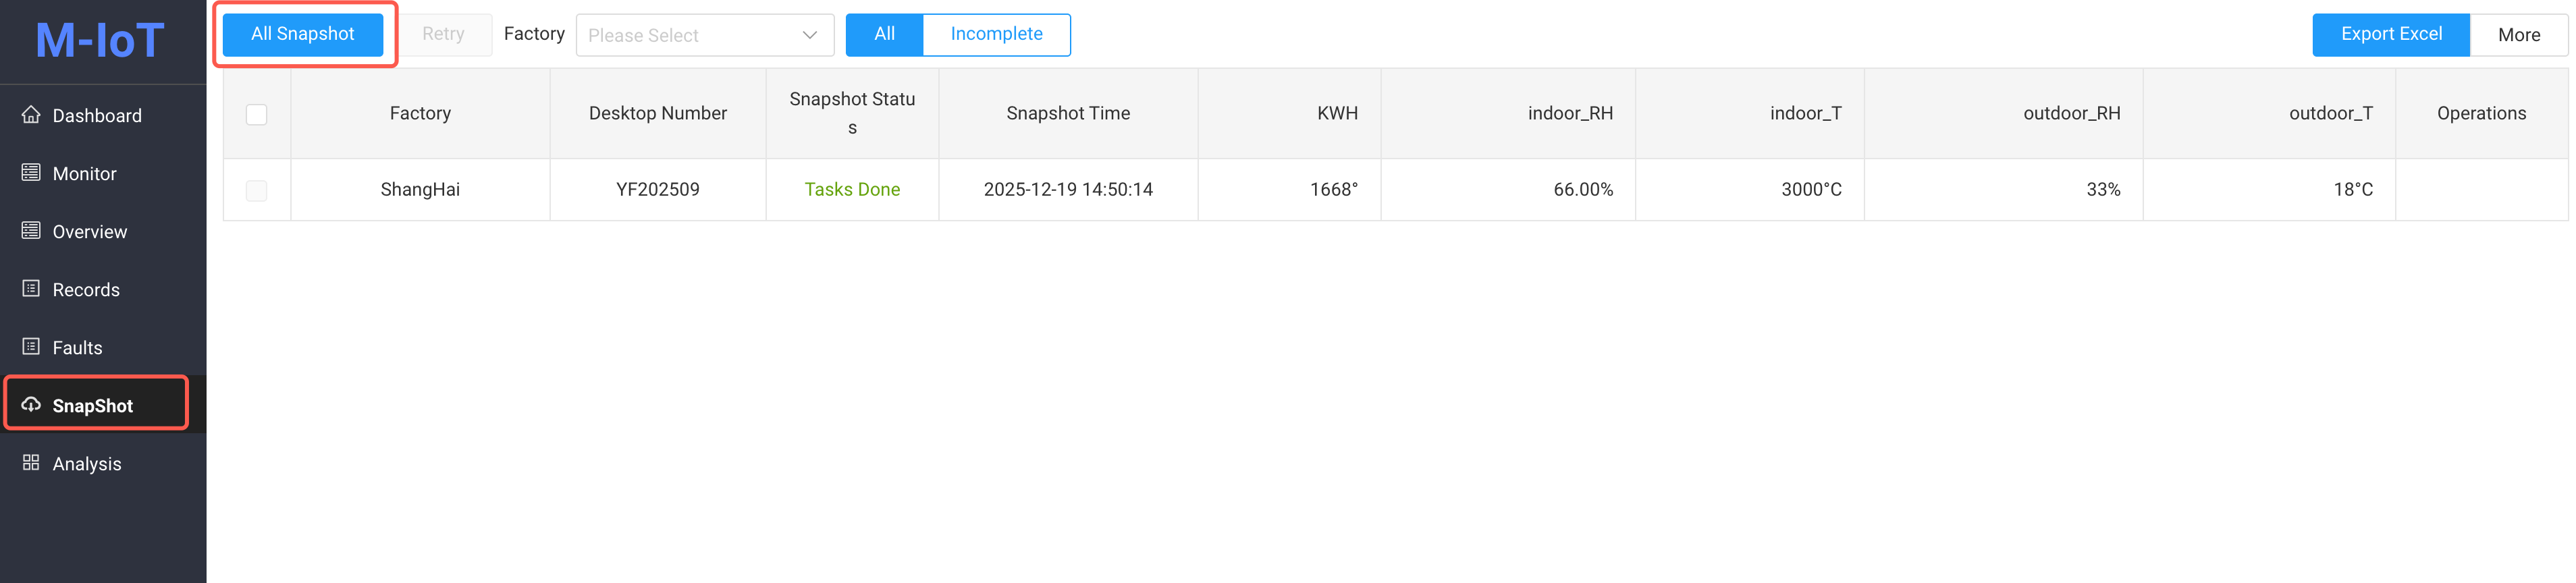Click the Faults sidebar icon
This screenshot has height=583, width=2576.
(x=31, y=347)
